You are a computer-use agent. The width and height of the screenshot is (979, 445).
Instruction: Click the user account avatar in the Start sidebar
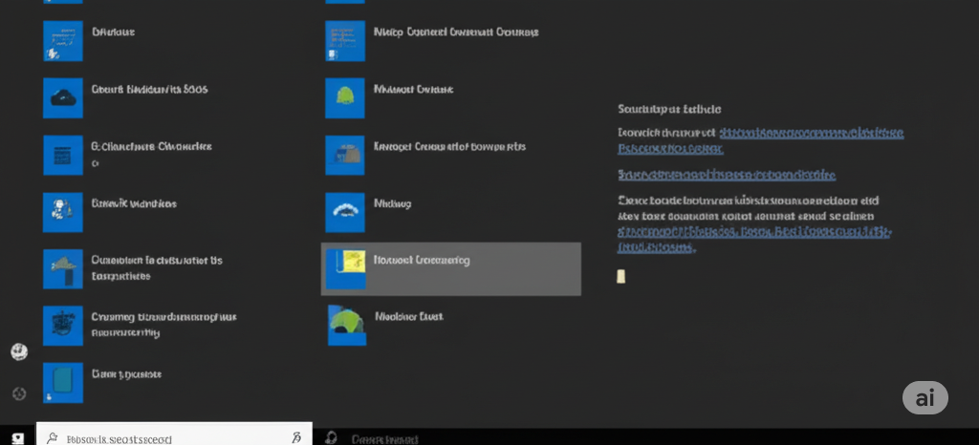point(19,351)
